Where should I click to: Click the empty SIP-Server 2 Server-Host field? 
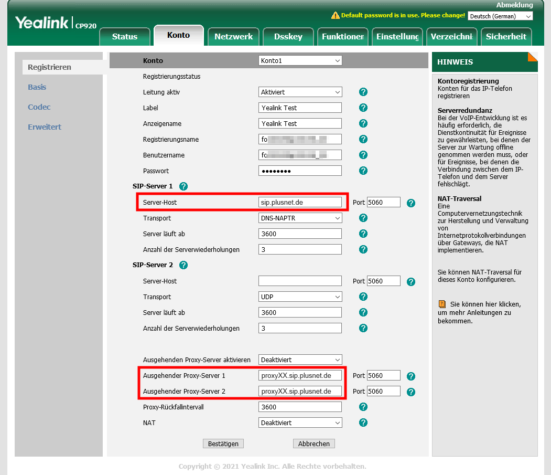coord(300,281)
